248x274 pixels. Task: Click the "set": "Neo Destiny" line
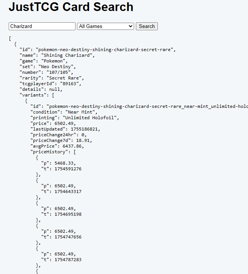point(48,67)
